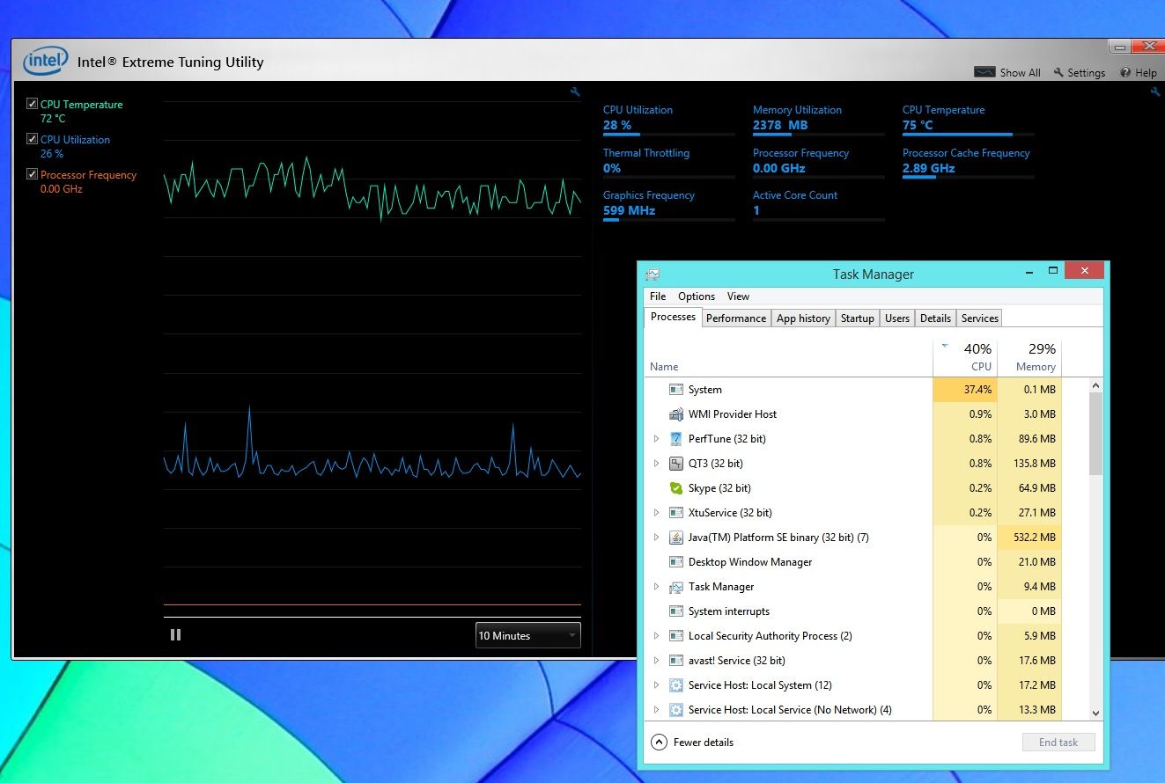Click Task Manager scrollbar down arrow
This screenshot has width=1165, height=783.
point(1096,713)
